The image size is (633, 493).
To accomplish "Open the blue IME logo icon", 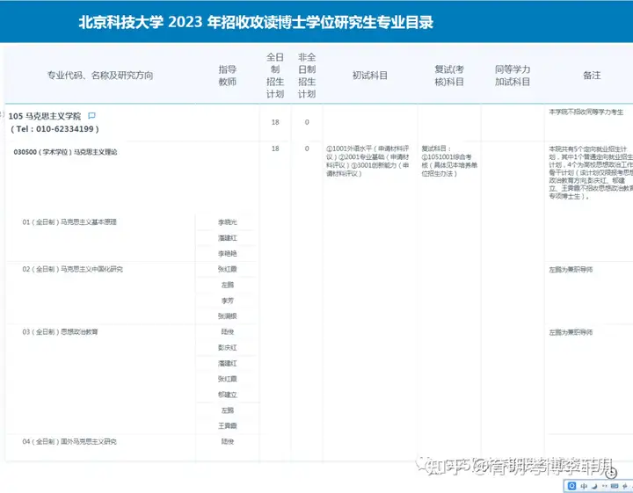I will click(x=571, y=486).
